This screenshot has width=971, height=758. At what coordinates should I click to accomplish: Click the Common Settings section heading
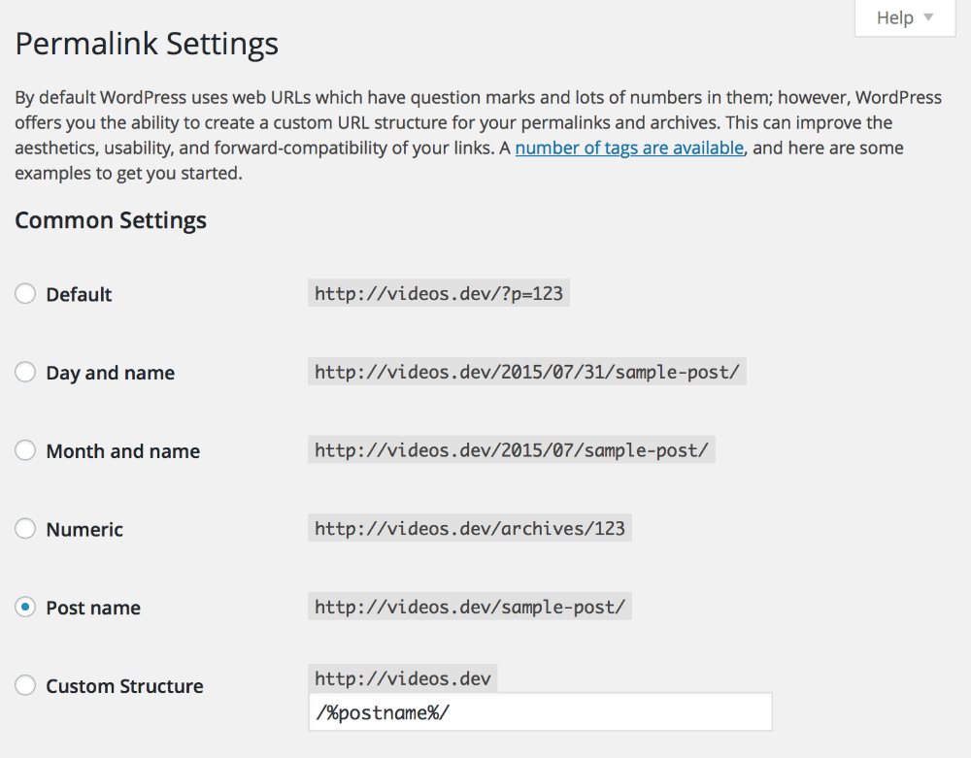click(x=111, y=220)
